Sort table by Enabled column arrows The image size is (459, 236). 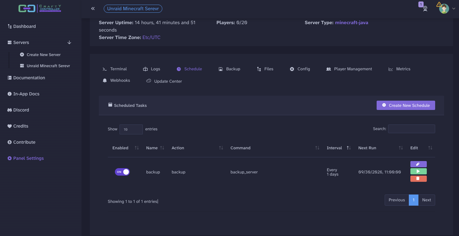coord(137,148)
